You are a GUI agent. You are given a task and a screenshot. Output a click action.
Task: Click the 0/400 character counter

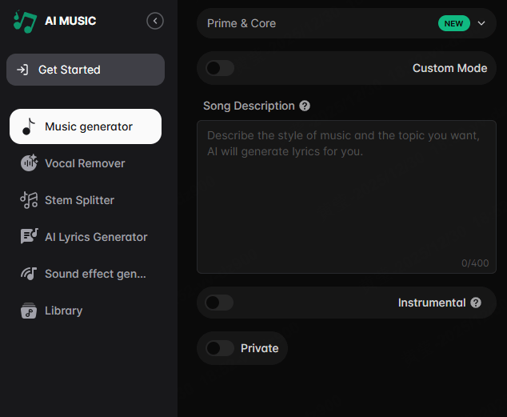click(475, 263)
